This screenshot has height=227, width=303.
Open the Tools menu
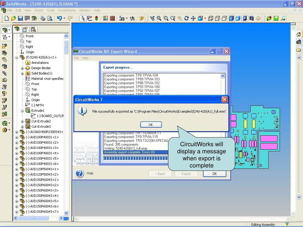(50, 10)
